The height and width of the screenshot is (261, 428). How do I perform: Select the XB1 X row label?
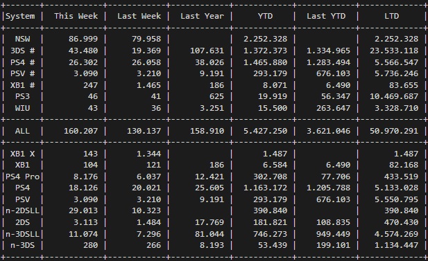click(x=22, y=154)
